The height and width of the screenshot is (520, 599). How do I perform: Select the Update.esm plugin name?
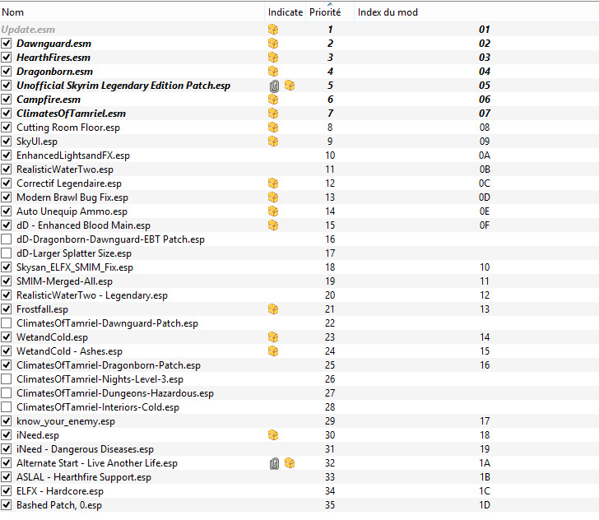(x=28, y=30)
